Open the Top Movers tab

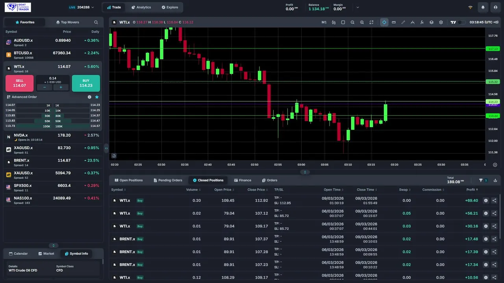tap(67, 22)
